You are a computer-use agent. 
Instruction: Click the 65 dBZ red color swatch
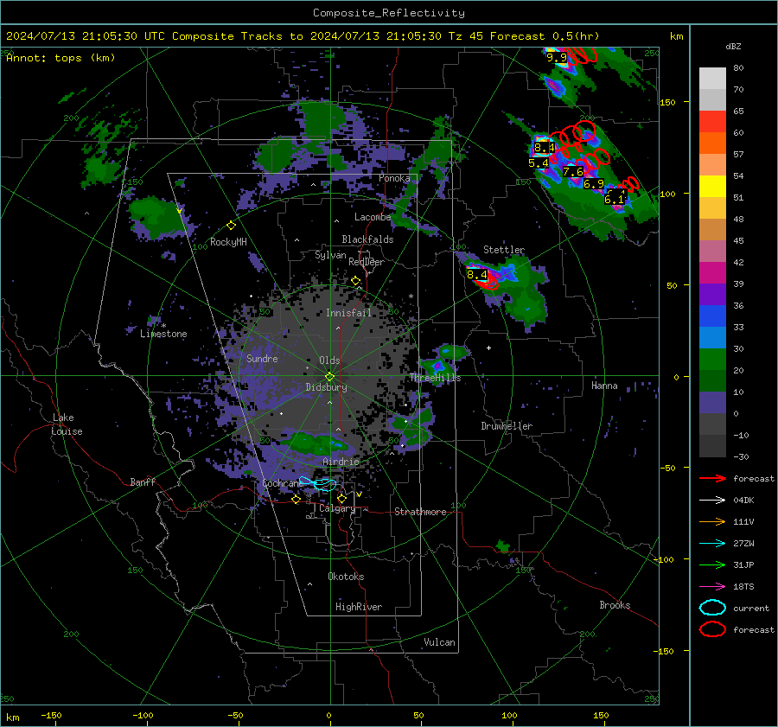712,121
